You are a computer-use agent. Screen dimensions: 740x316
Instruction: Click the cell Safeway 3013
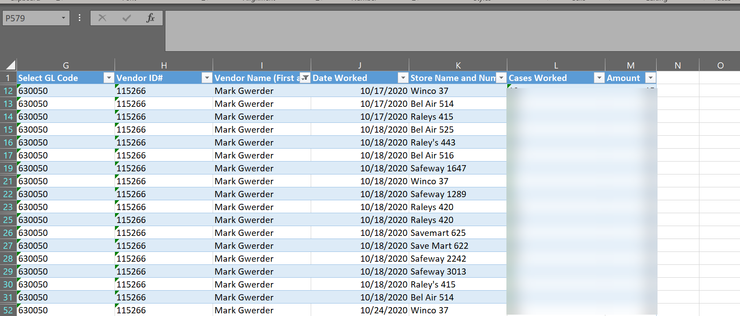(458, 271)
